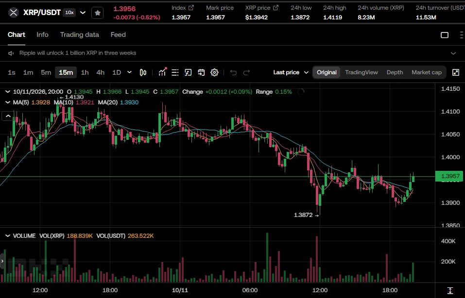Click the function (f) box icon

(x=188, y=73)
